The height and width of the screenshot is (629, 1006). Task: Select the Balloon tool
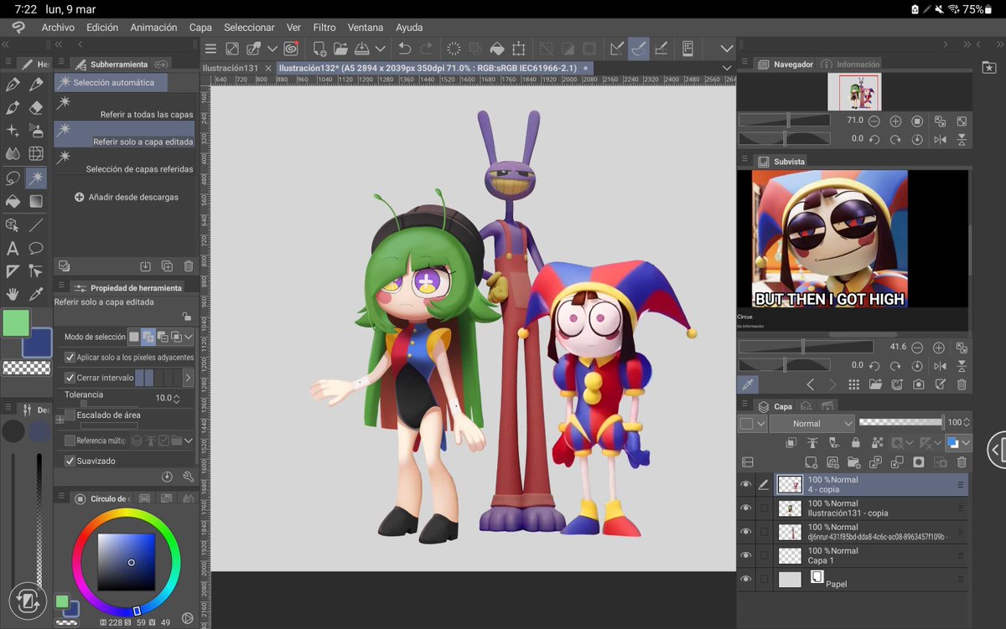36,248
